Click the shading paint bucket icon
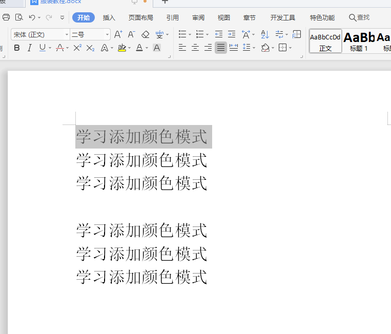The width and height of the screenshot is (391, 334). 265,48
